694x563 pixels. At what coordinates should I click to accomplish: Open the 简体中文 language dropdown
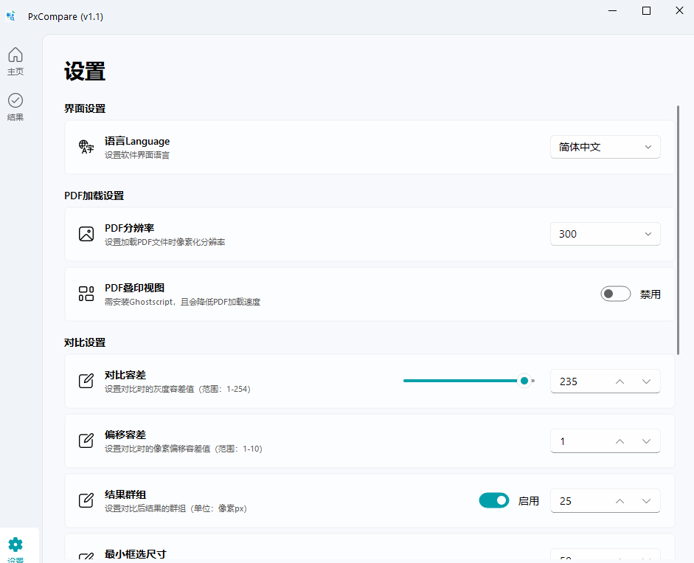tap(605, 147)
